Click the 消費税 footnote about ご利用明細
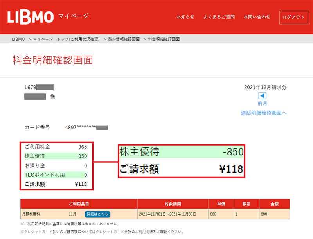 click(x=70, y=224)
